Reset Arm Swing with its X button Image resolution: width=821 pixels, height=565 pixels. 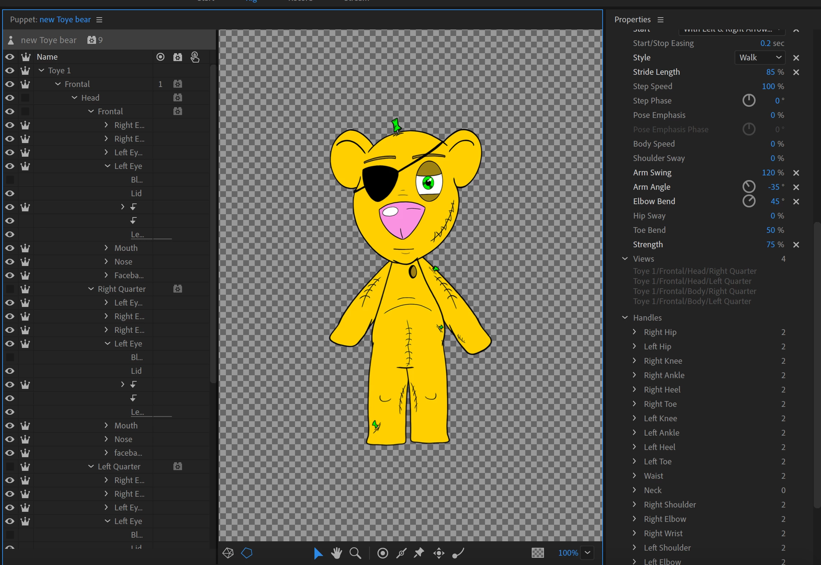[x=796, y=173]
